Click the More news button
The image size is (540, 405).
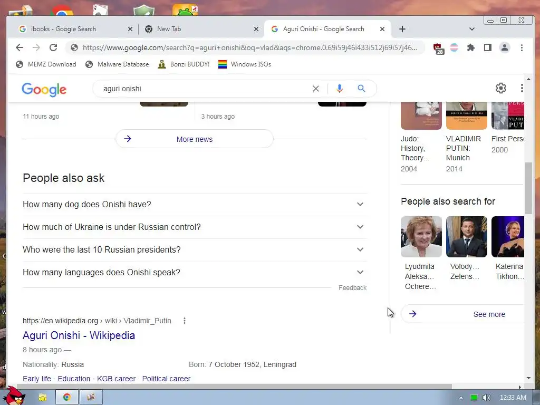point(195,139)
